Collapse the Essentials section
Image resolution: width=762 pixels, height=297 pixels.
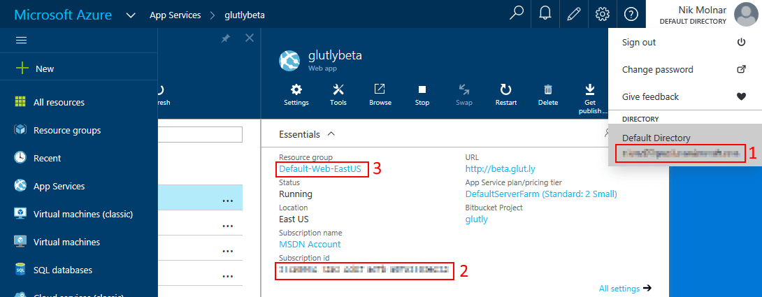click(x=331, y=133)
